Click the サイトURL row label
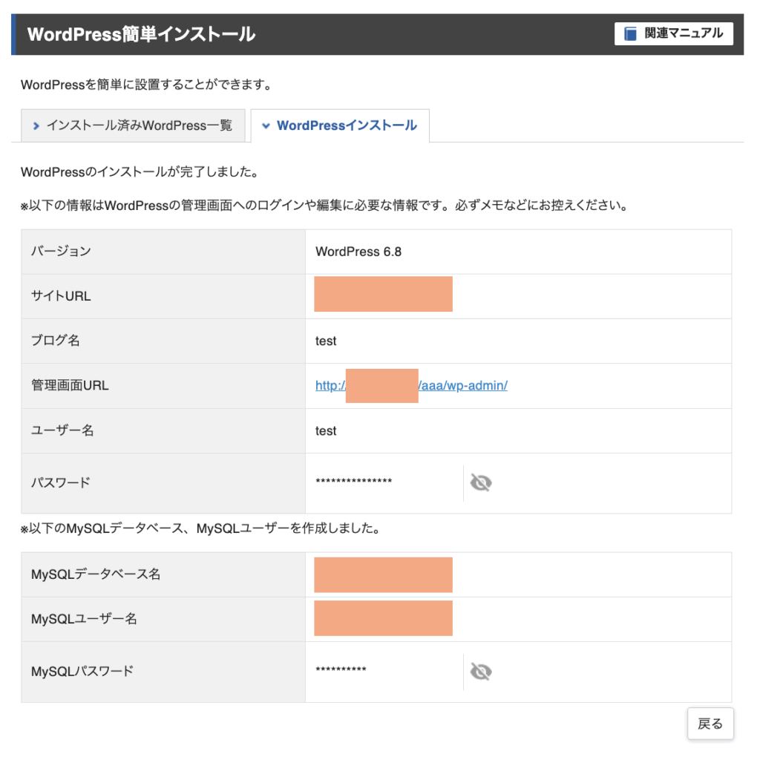Image resolution: width=757 pixels, height=760 pixels. point(61,295)
